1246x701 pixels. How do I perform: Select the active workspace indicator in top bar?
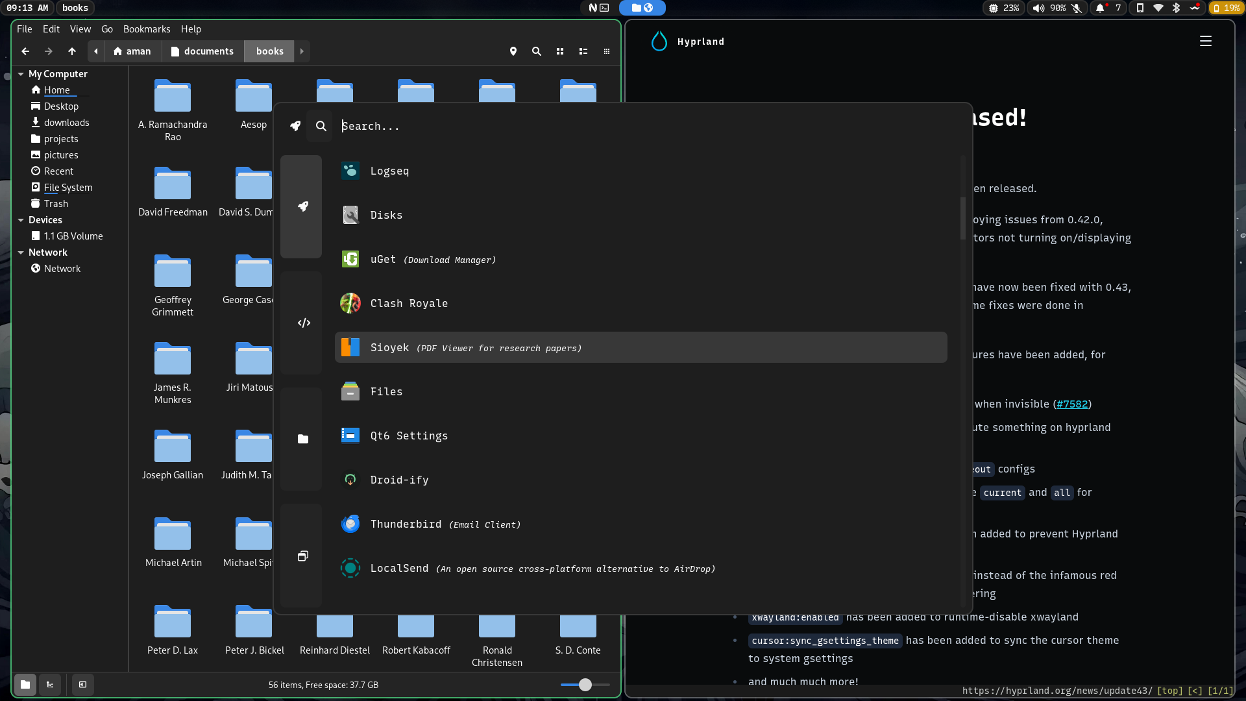tap(642, 8)
